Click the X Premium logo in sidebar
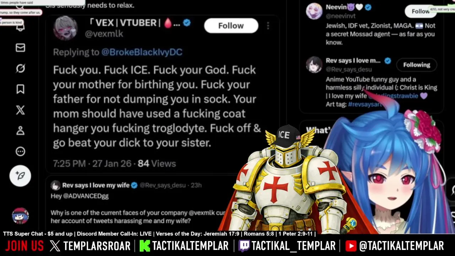 click(20, 110)
